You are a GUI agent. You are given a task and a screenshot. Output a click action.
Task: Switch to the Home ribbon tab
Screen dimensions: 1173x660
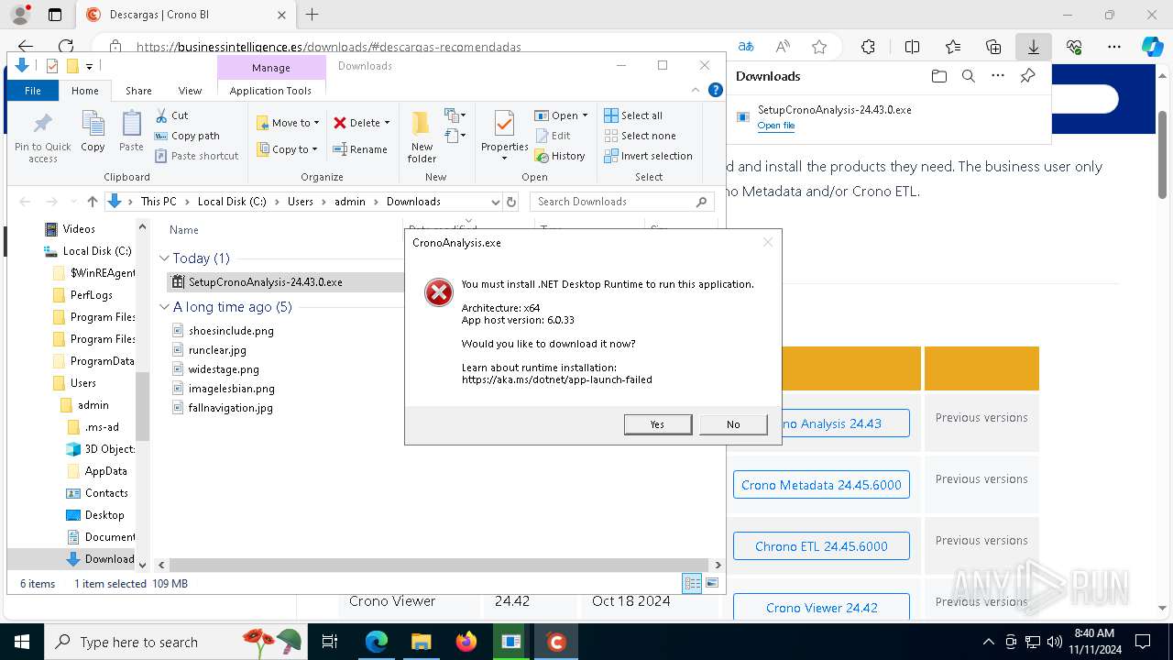pyautogui.click(x=85, y=91)
